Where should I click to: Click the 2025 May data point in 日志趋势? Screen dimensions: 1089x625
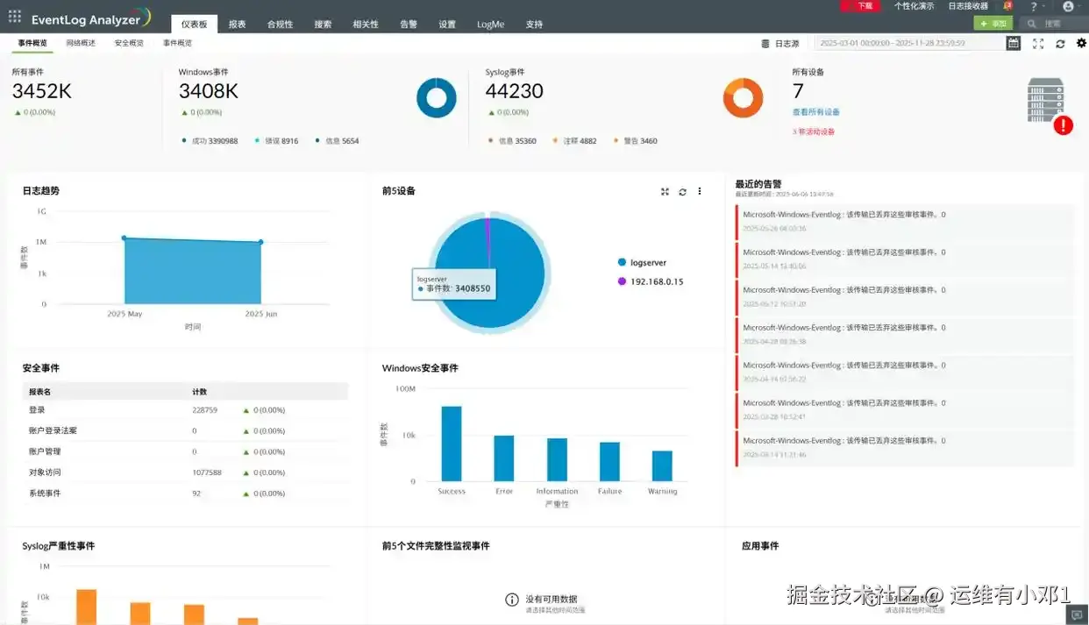click(x=124, y=238)
